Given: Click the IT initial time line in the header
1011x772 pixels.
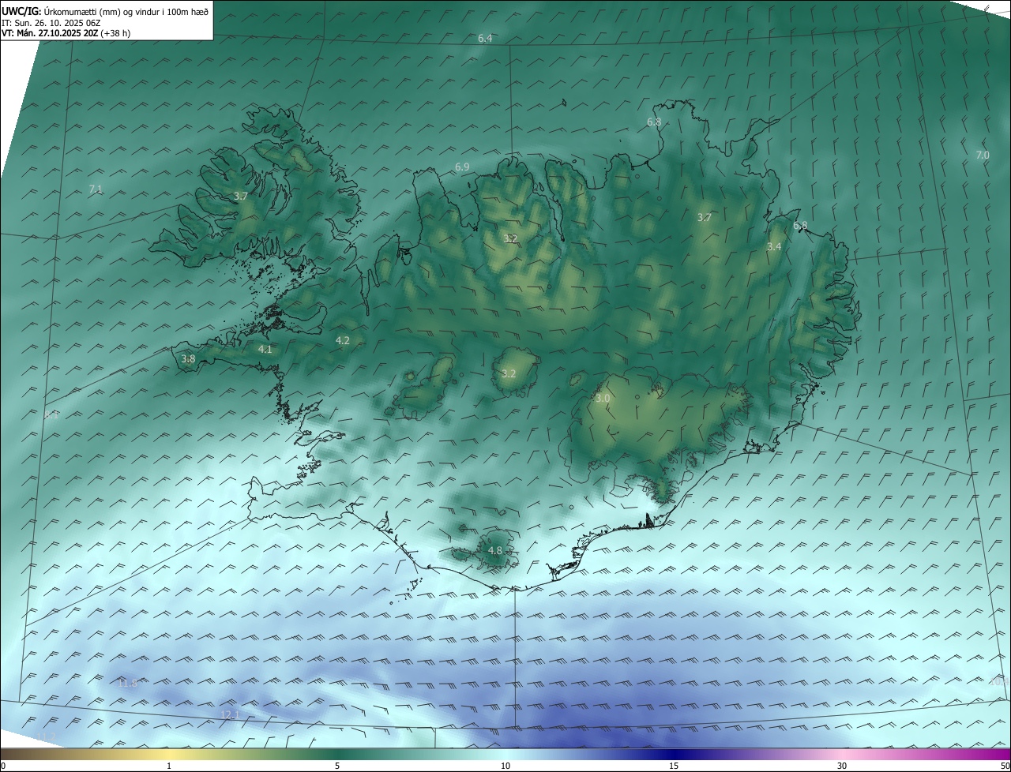Looking at the screenshot, I should pyautogui.click(x=51, y=22).
